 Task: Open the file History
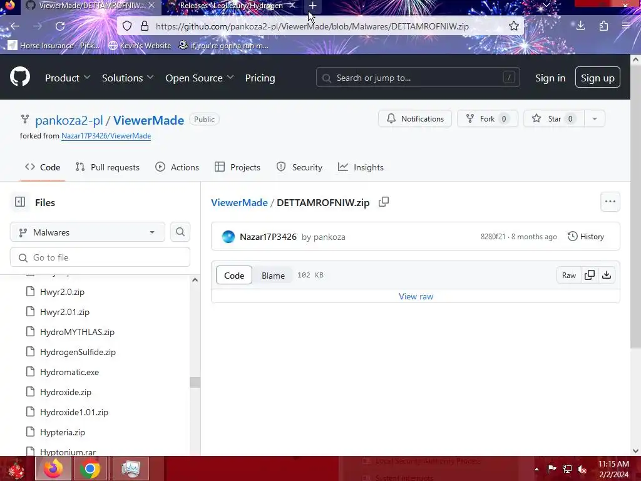pos(586,236)
